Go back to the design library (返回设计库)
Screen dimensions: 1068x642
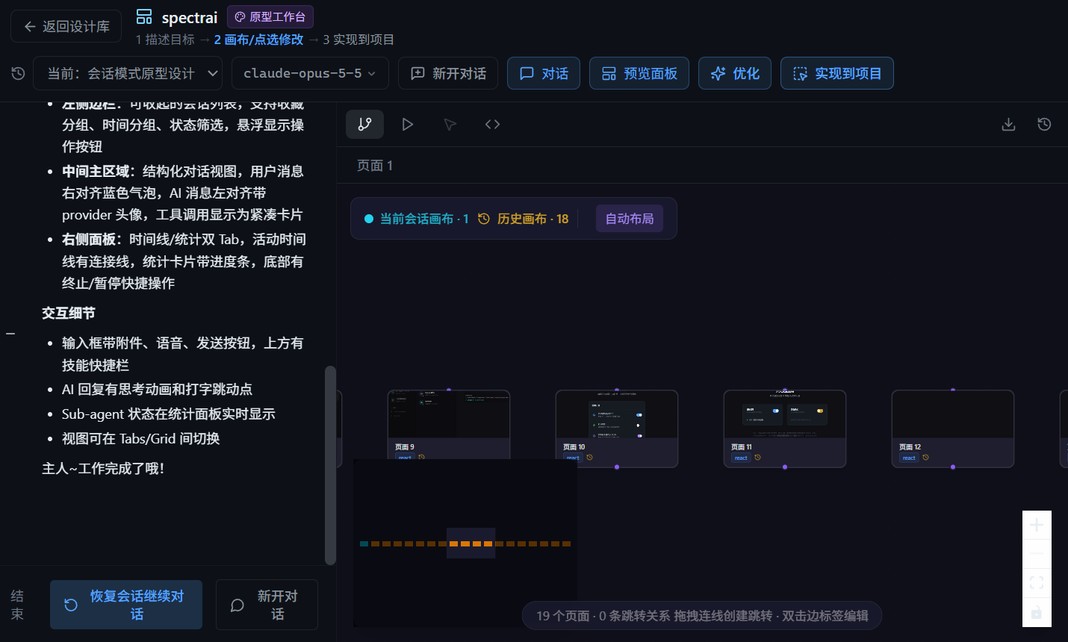pyautogui.click(x=66, y=26)
